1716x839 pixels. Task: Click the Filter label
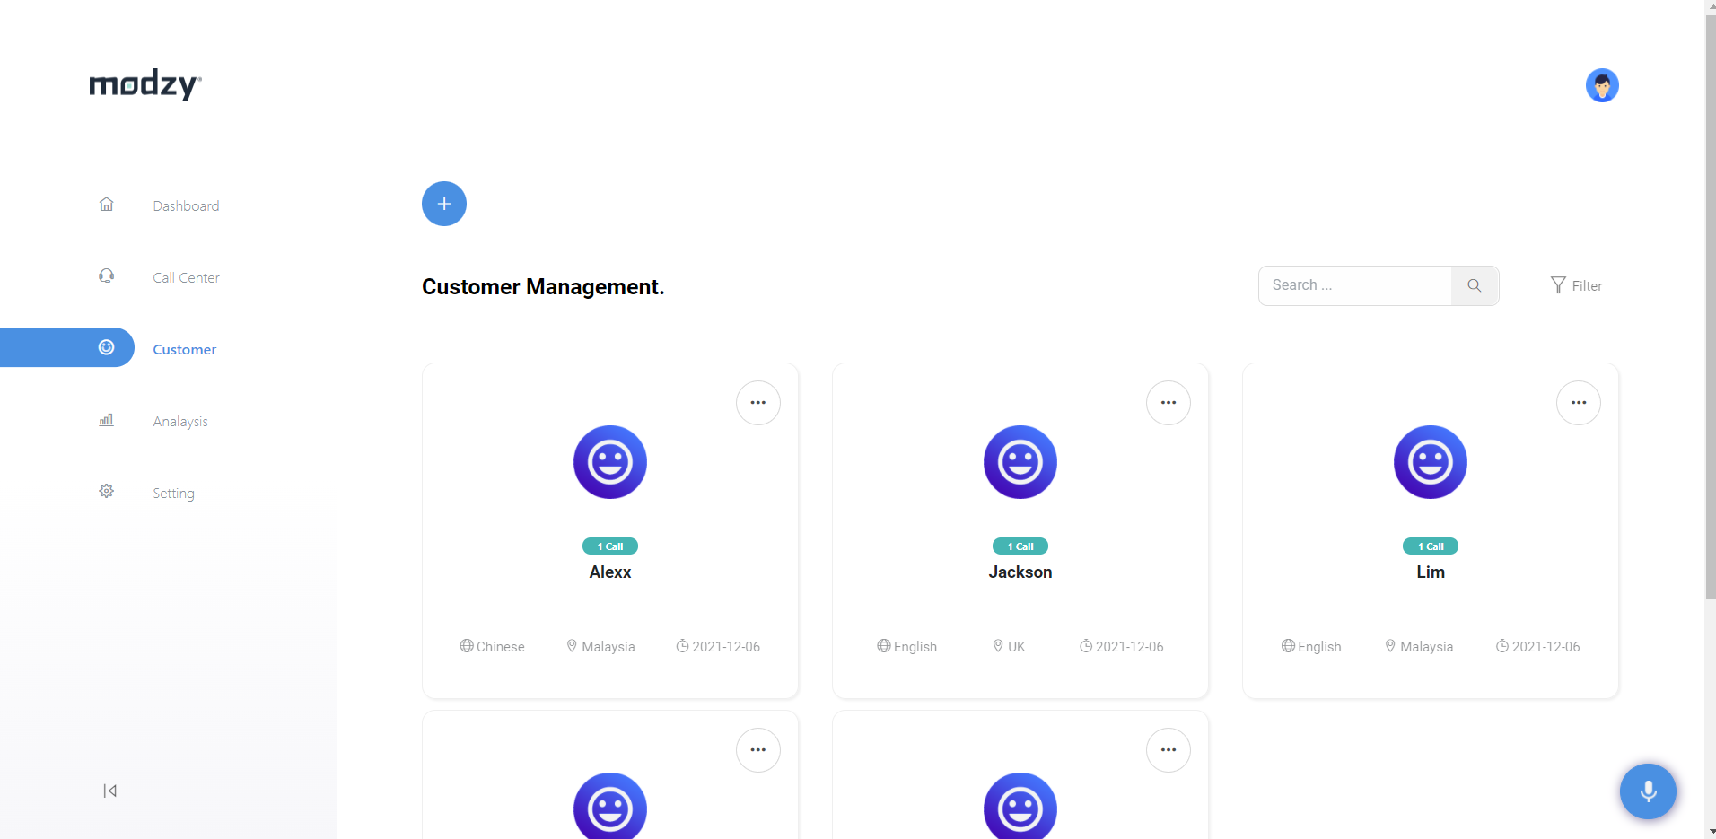[x=1587, y=285]
